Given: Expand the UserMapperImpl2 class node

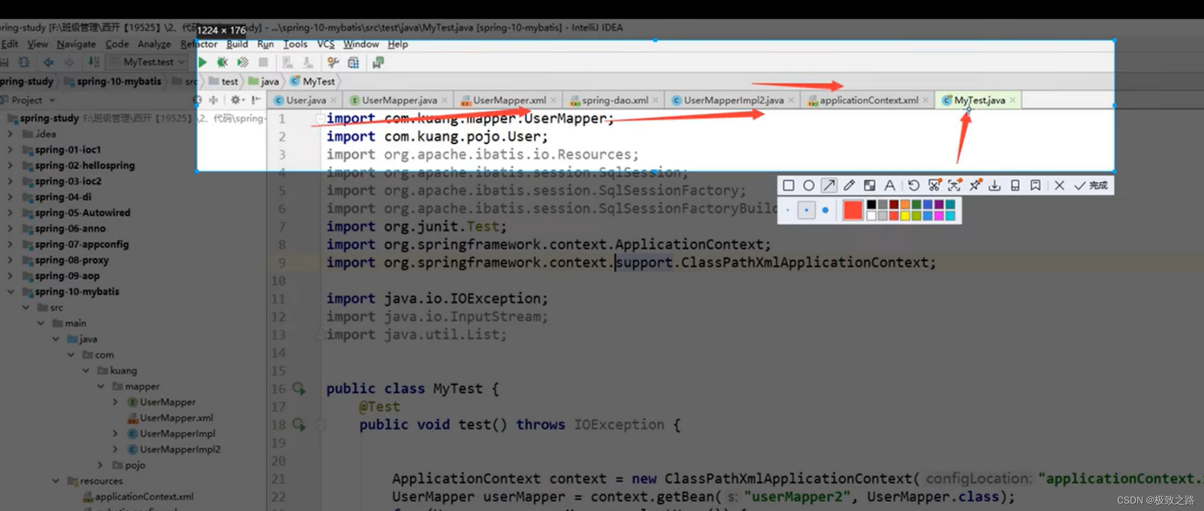Looking at the screenshot, I should point(115,449).
